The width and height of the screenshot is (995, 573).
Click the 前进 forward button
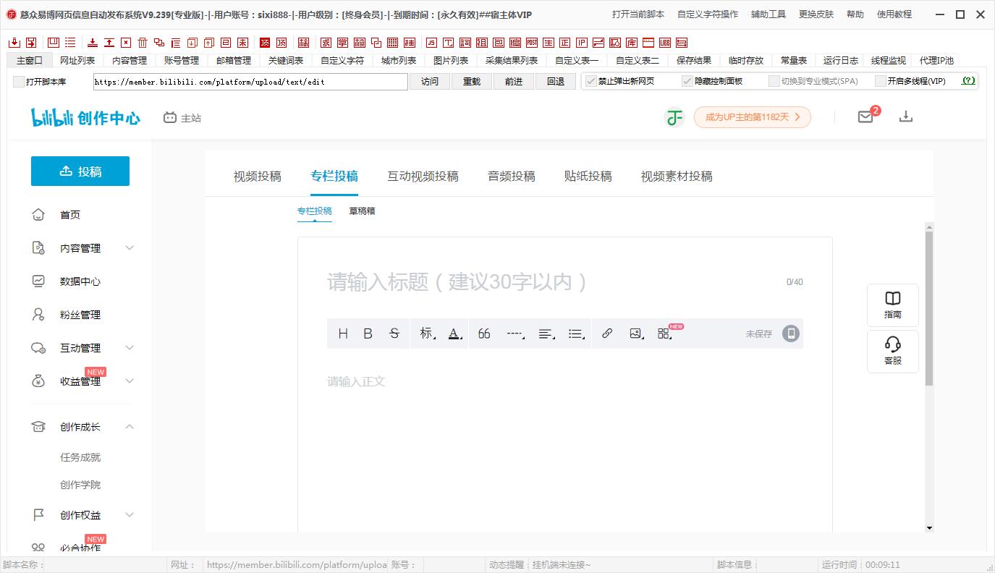[x=514, y=82]
